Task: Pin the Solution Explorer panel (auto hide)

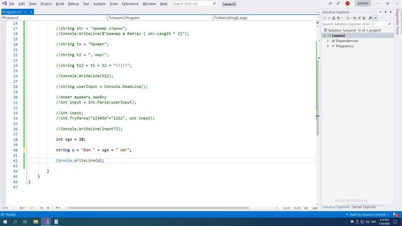Action: click(385, 12)
